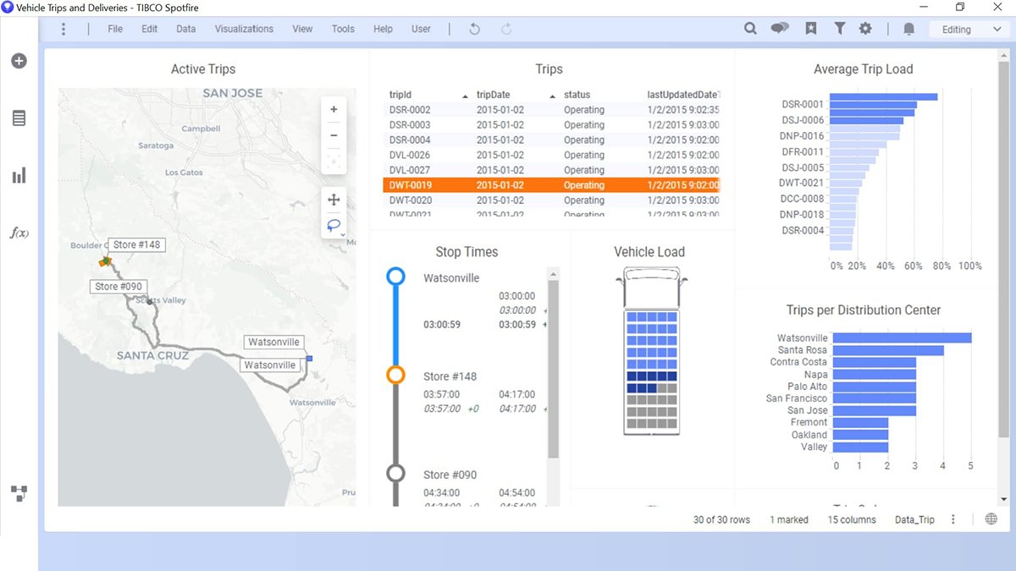Screen dimensions: 1016x571
Task: Open the comments icon in the top toolbar
Action: [x=779, y=28]
